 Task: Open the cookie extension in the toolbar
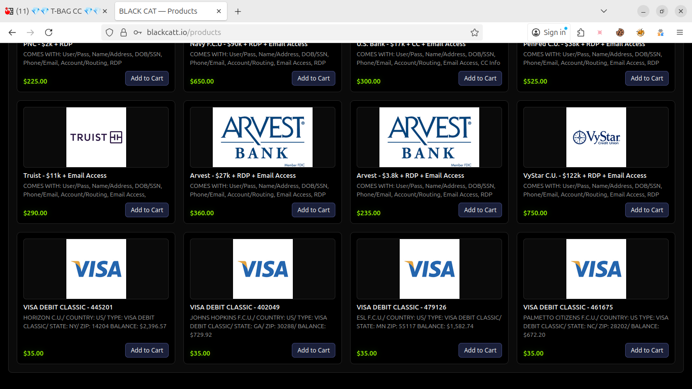620,32
